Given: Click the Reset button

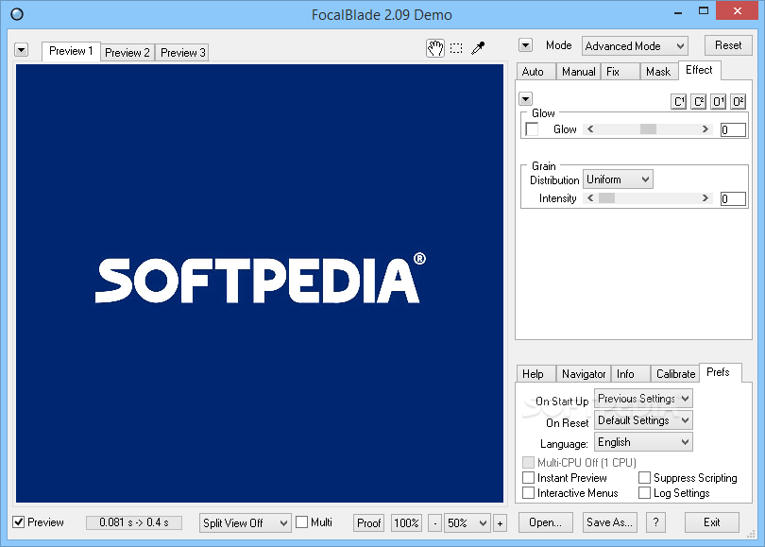Looking at the screenshot, I should click(728, 45).
